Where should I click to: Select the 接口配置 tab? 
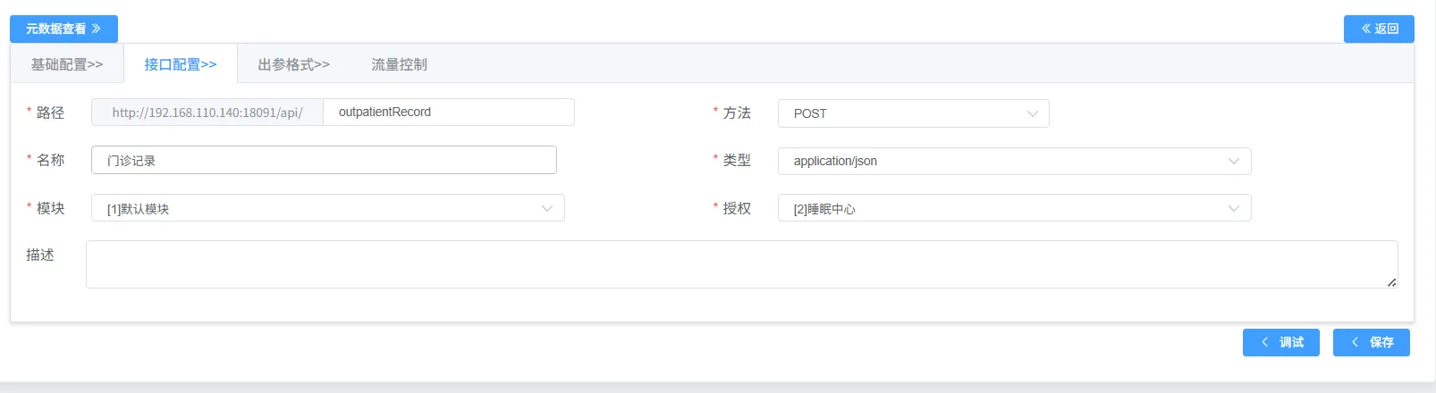pos(181,64)
